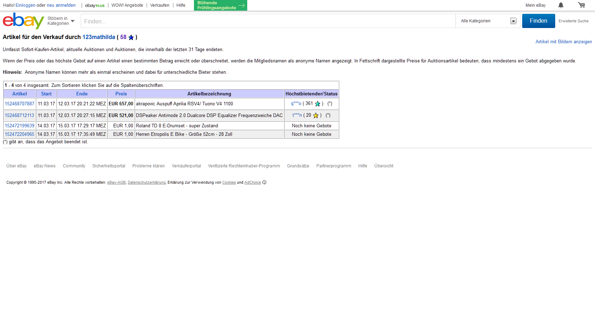The height and width of the screenshot is (322, 595).
Task: Sort table by the Artikel column header
Action: tap(20, 94)
